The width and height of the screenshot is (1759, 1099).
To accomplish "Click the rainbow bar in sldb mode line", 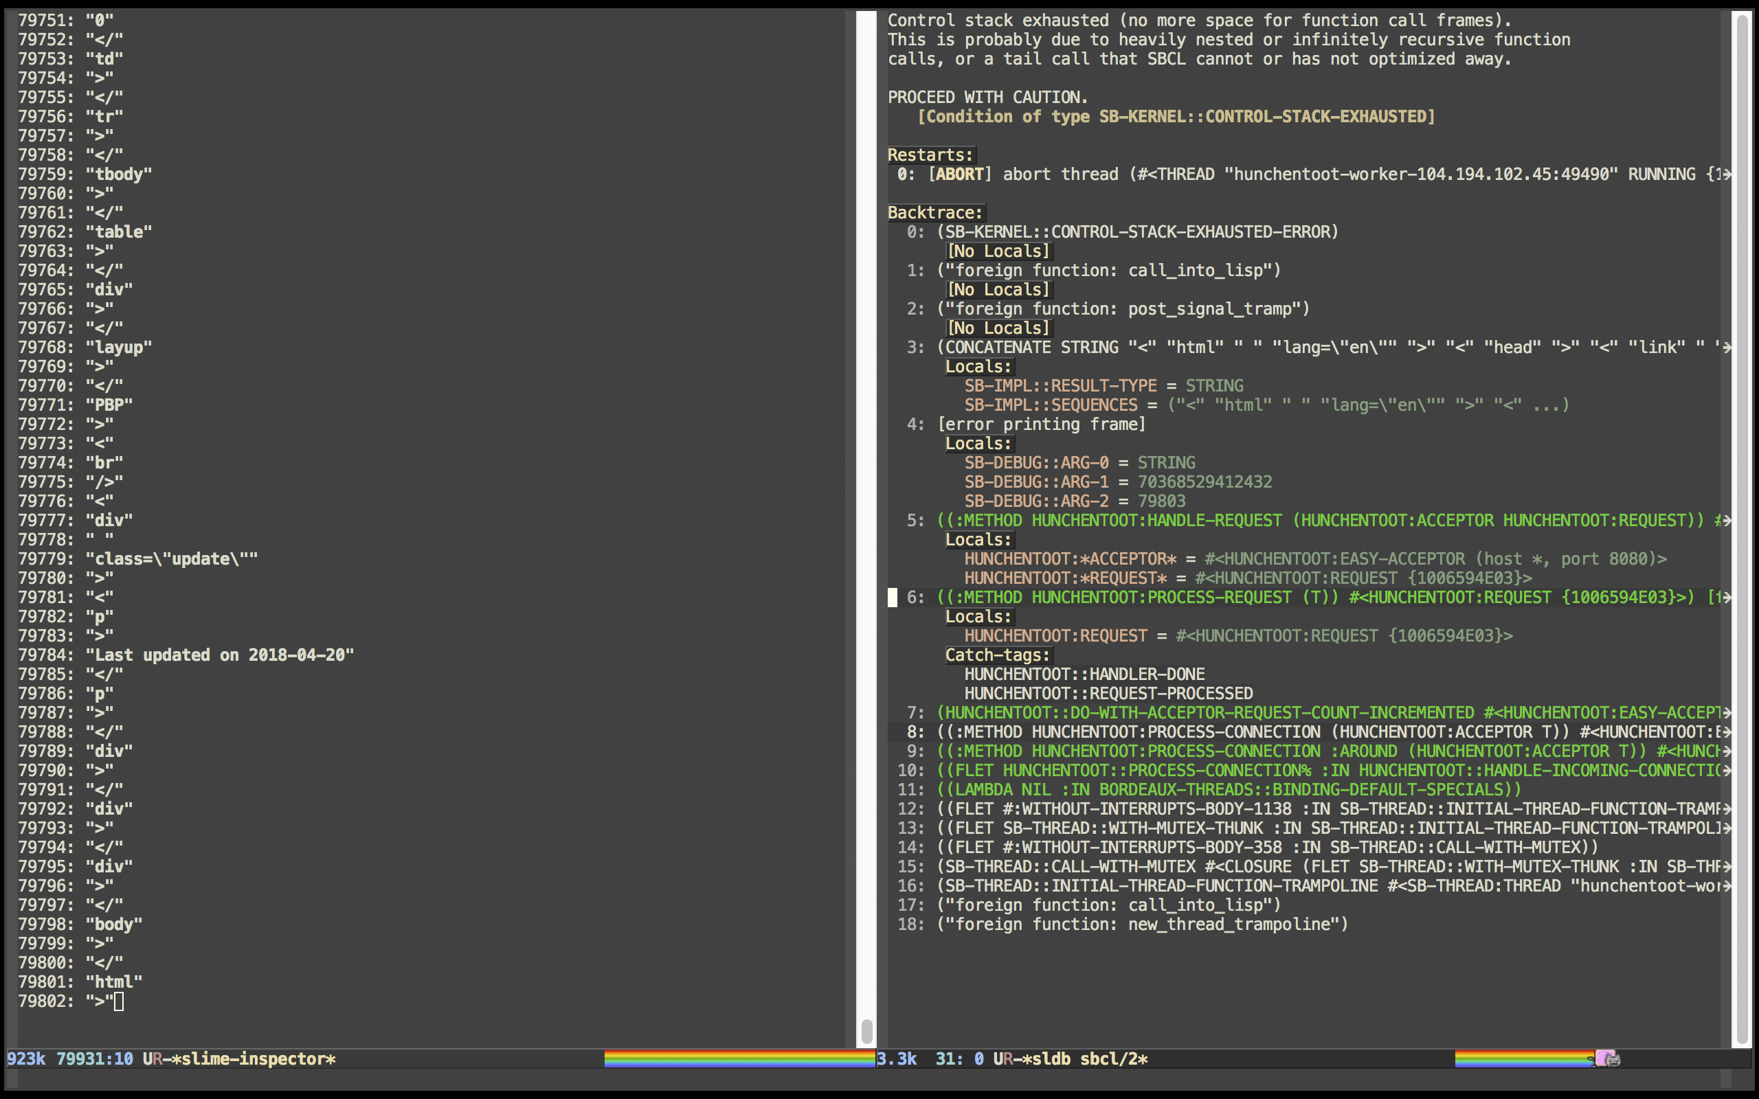I will (1524, 1058).
